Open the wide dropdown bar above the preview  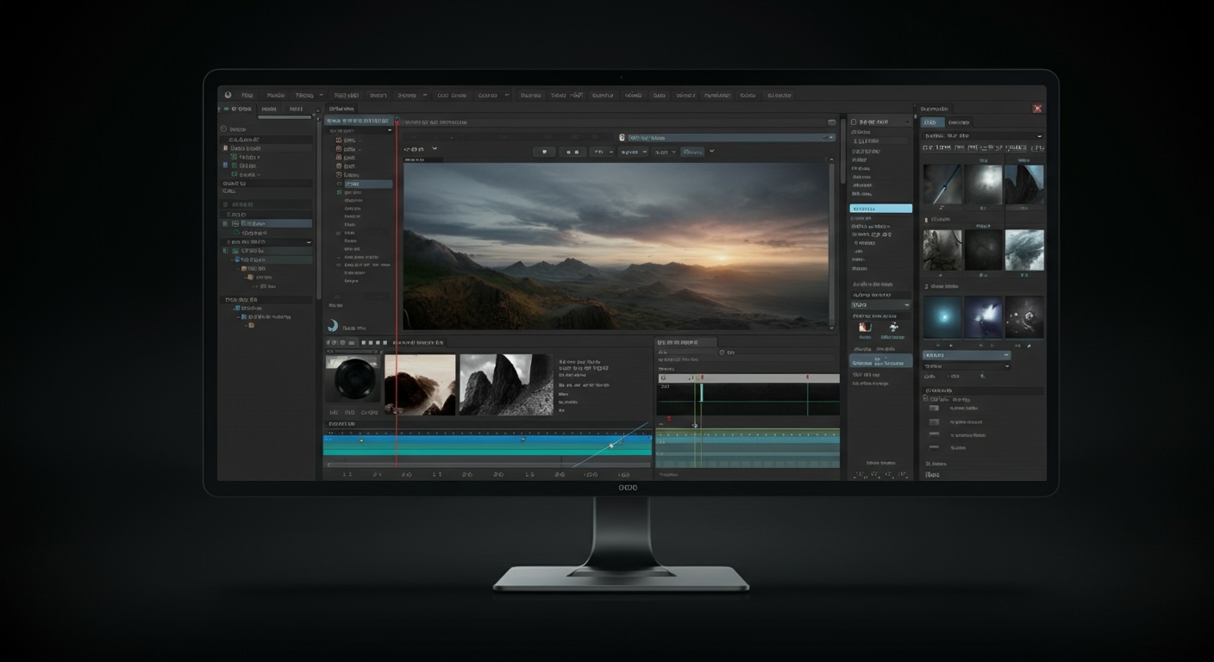[726, 137]
